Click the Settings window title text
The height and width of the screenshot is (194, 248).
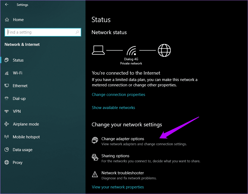pyautogui.click(x=22, y=5)
